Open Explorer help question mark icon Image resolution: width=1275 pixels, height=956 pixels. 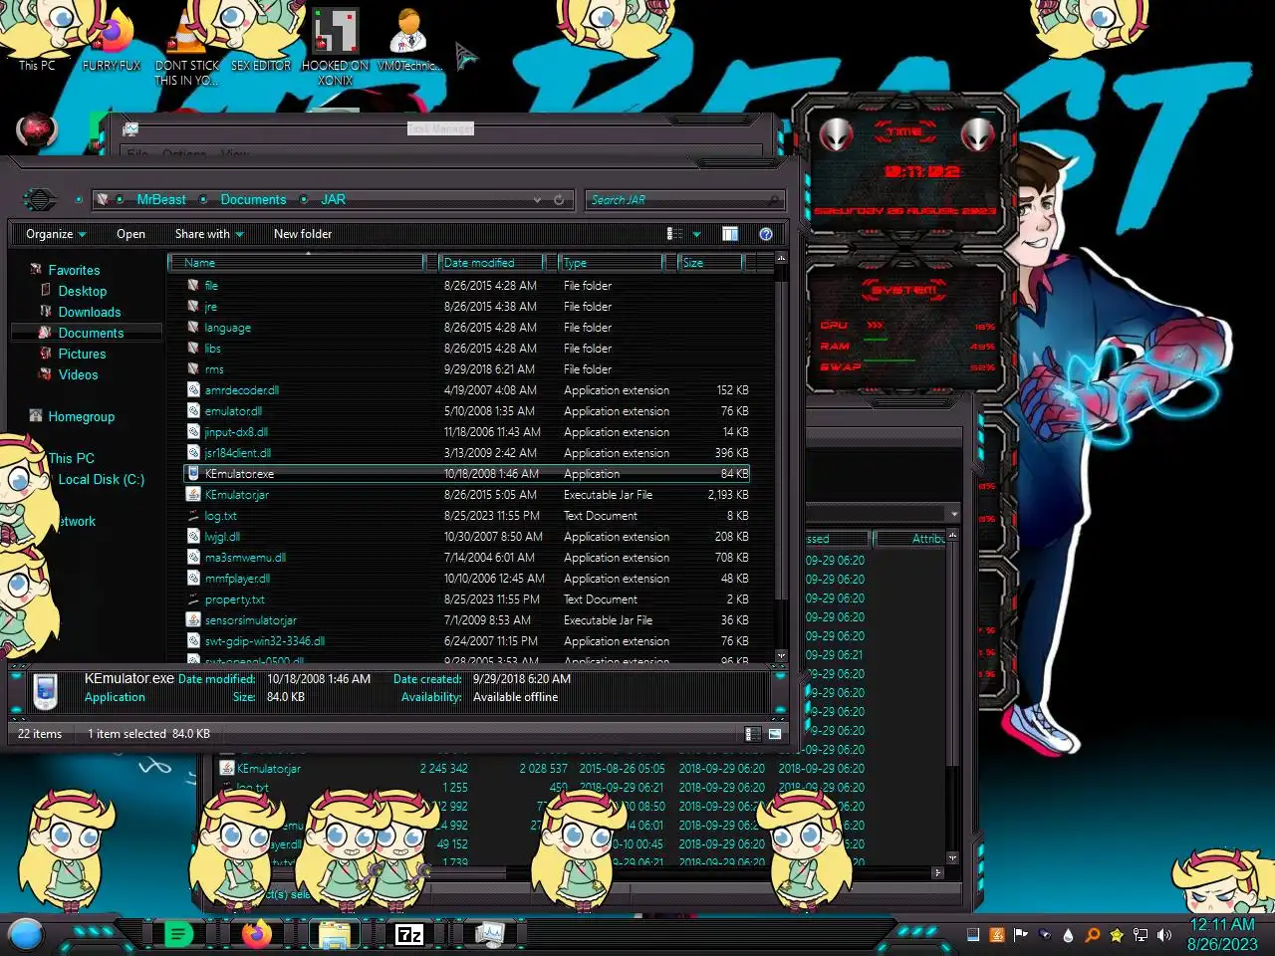pyautogui.click(x=766, y=233)
